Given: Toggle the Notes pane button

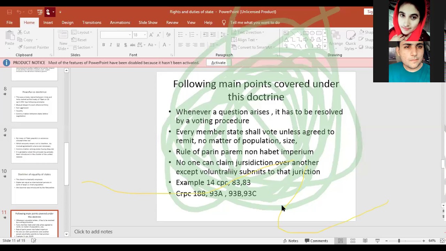Looking at the screenshot, I should pyautogui.click(x=291, y=241).
